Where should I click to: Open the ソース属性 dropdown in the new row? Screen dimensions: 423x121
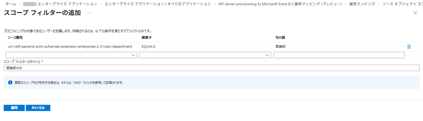71,55
